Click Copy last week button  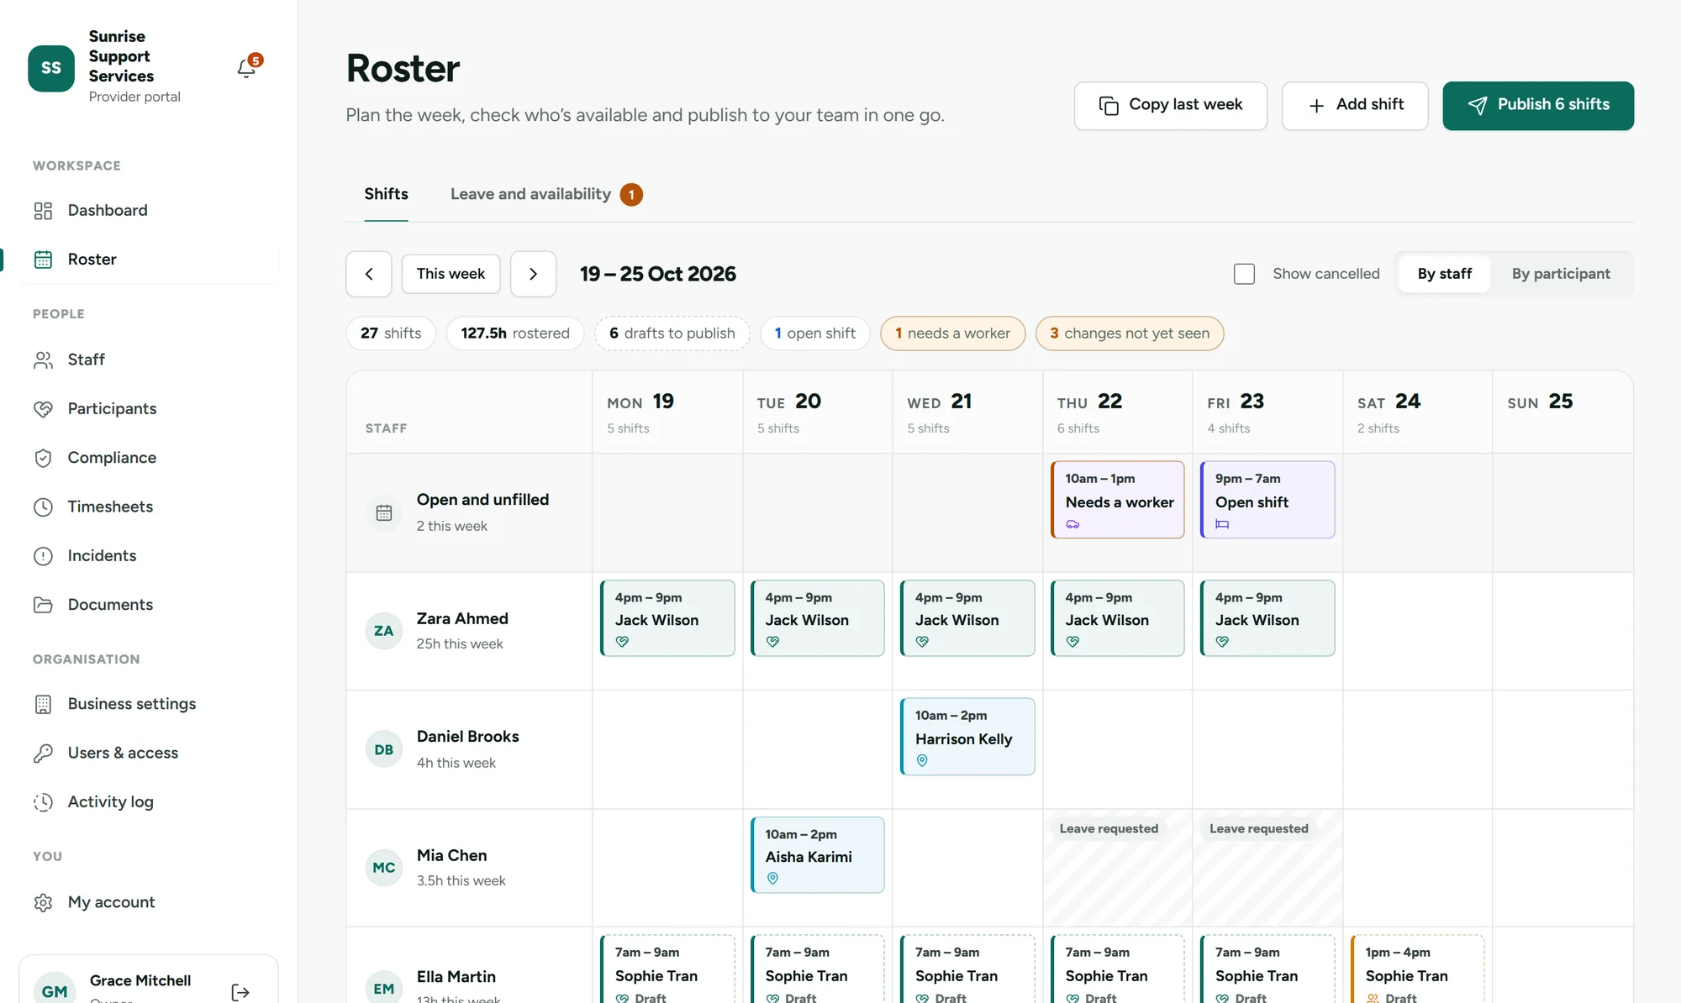point(1170,106)
